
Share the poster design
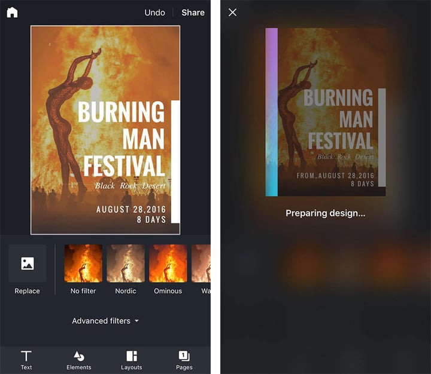tap(193, 13)
